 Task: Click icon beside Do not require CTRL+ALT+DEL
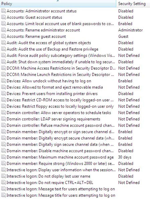(x=3, y=183)
